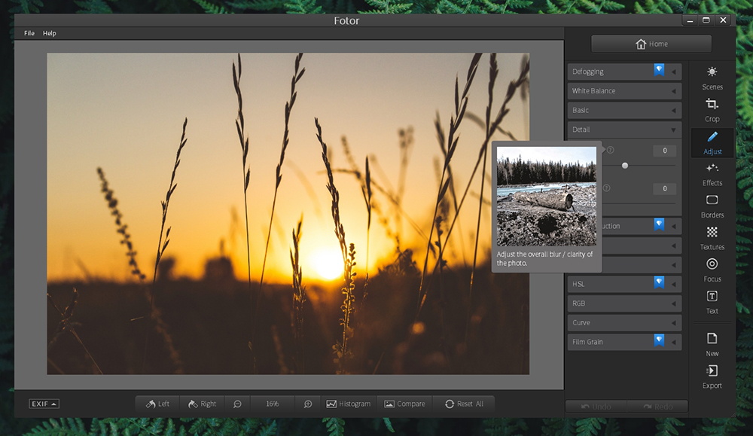Open the Borders panel

pos(712,208)
